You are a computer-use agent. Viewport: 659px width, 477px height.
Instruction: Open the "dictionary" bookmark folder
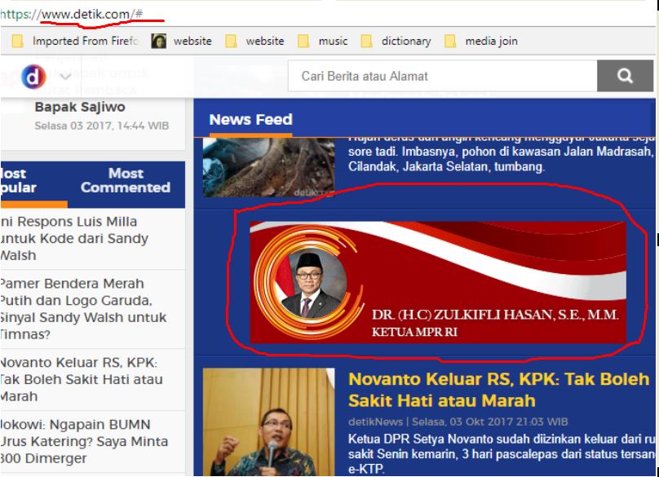396,42
